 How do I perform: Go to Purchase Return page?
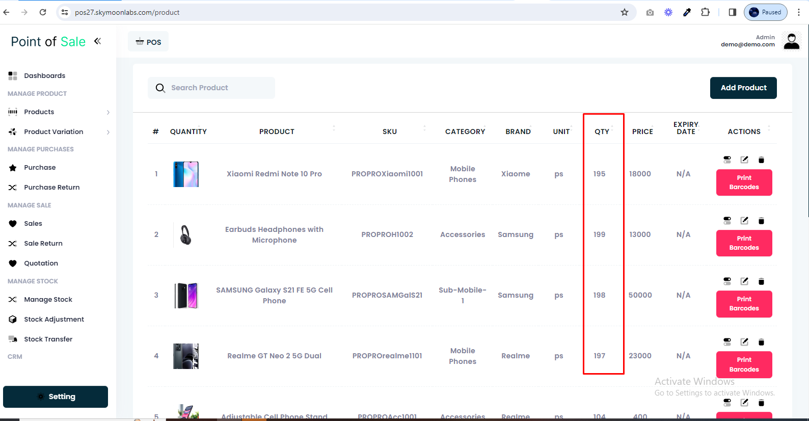click(52, 187)
